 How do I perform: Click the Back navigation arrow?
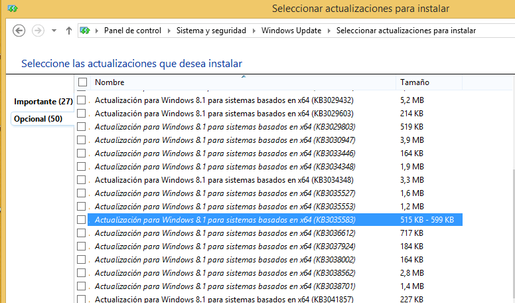[19, 31]
